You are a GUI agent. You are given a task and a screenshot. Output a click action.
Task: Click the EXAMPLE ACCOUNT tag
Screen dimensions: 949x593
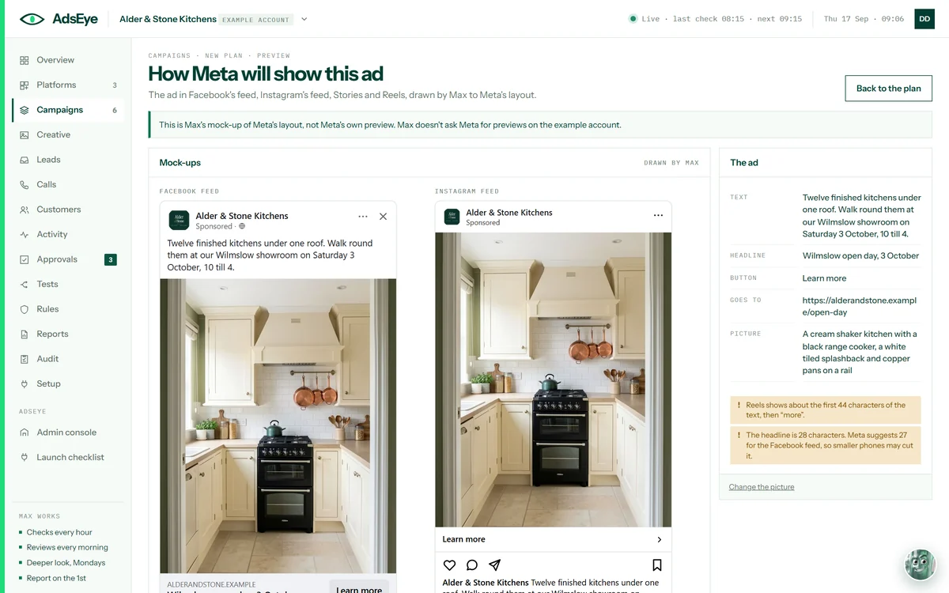click(x=256, y=20)
